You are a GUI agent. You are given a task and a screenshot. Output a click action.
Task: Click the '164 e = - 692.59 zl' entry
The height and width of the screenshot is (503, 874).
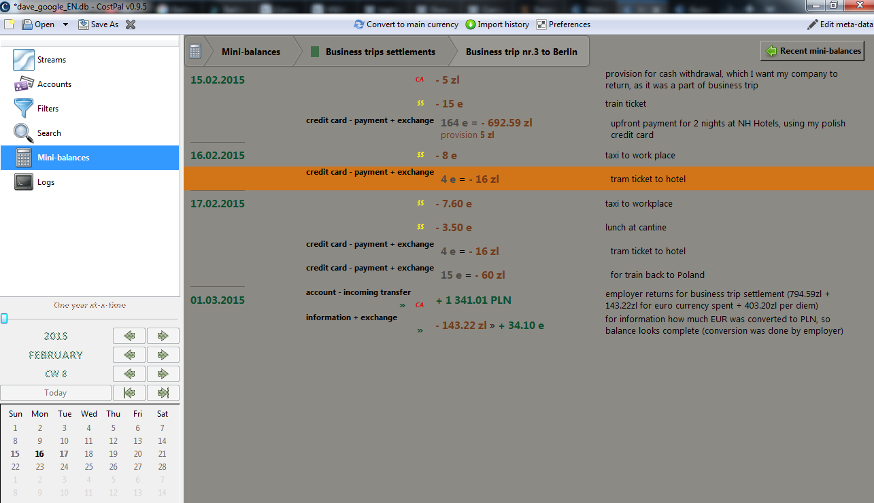click(486, 123)
